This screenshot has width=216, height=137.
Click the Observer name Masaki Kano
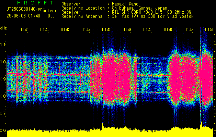click(x=125, y=4)
